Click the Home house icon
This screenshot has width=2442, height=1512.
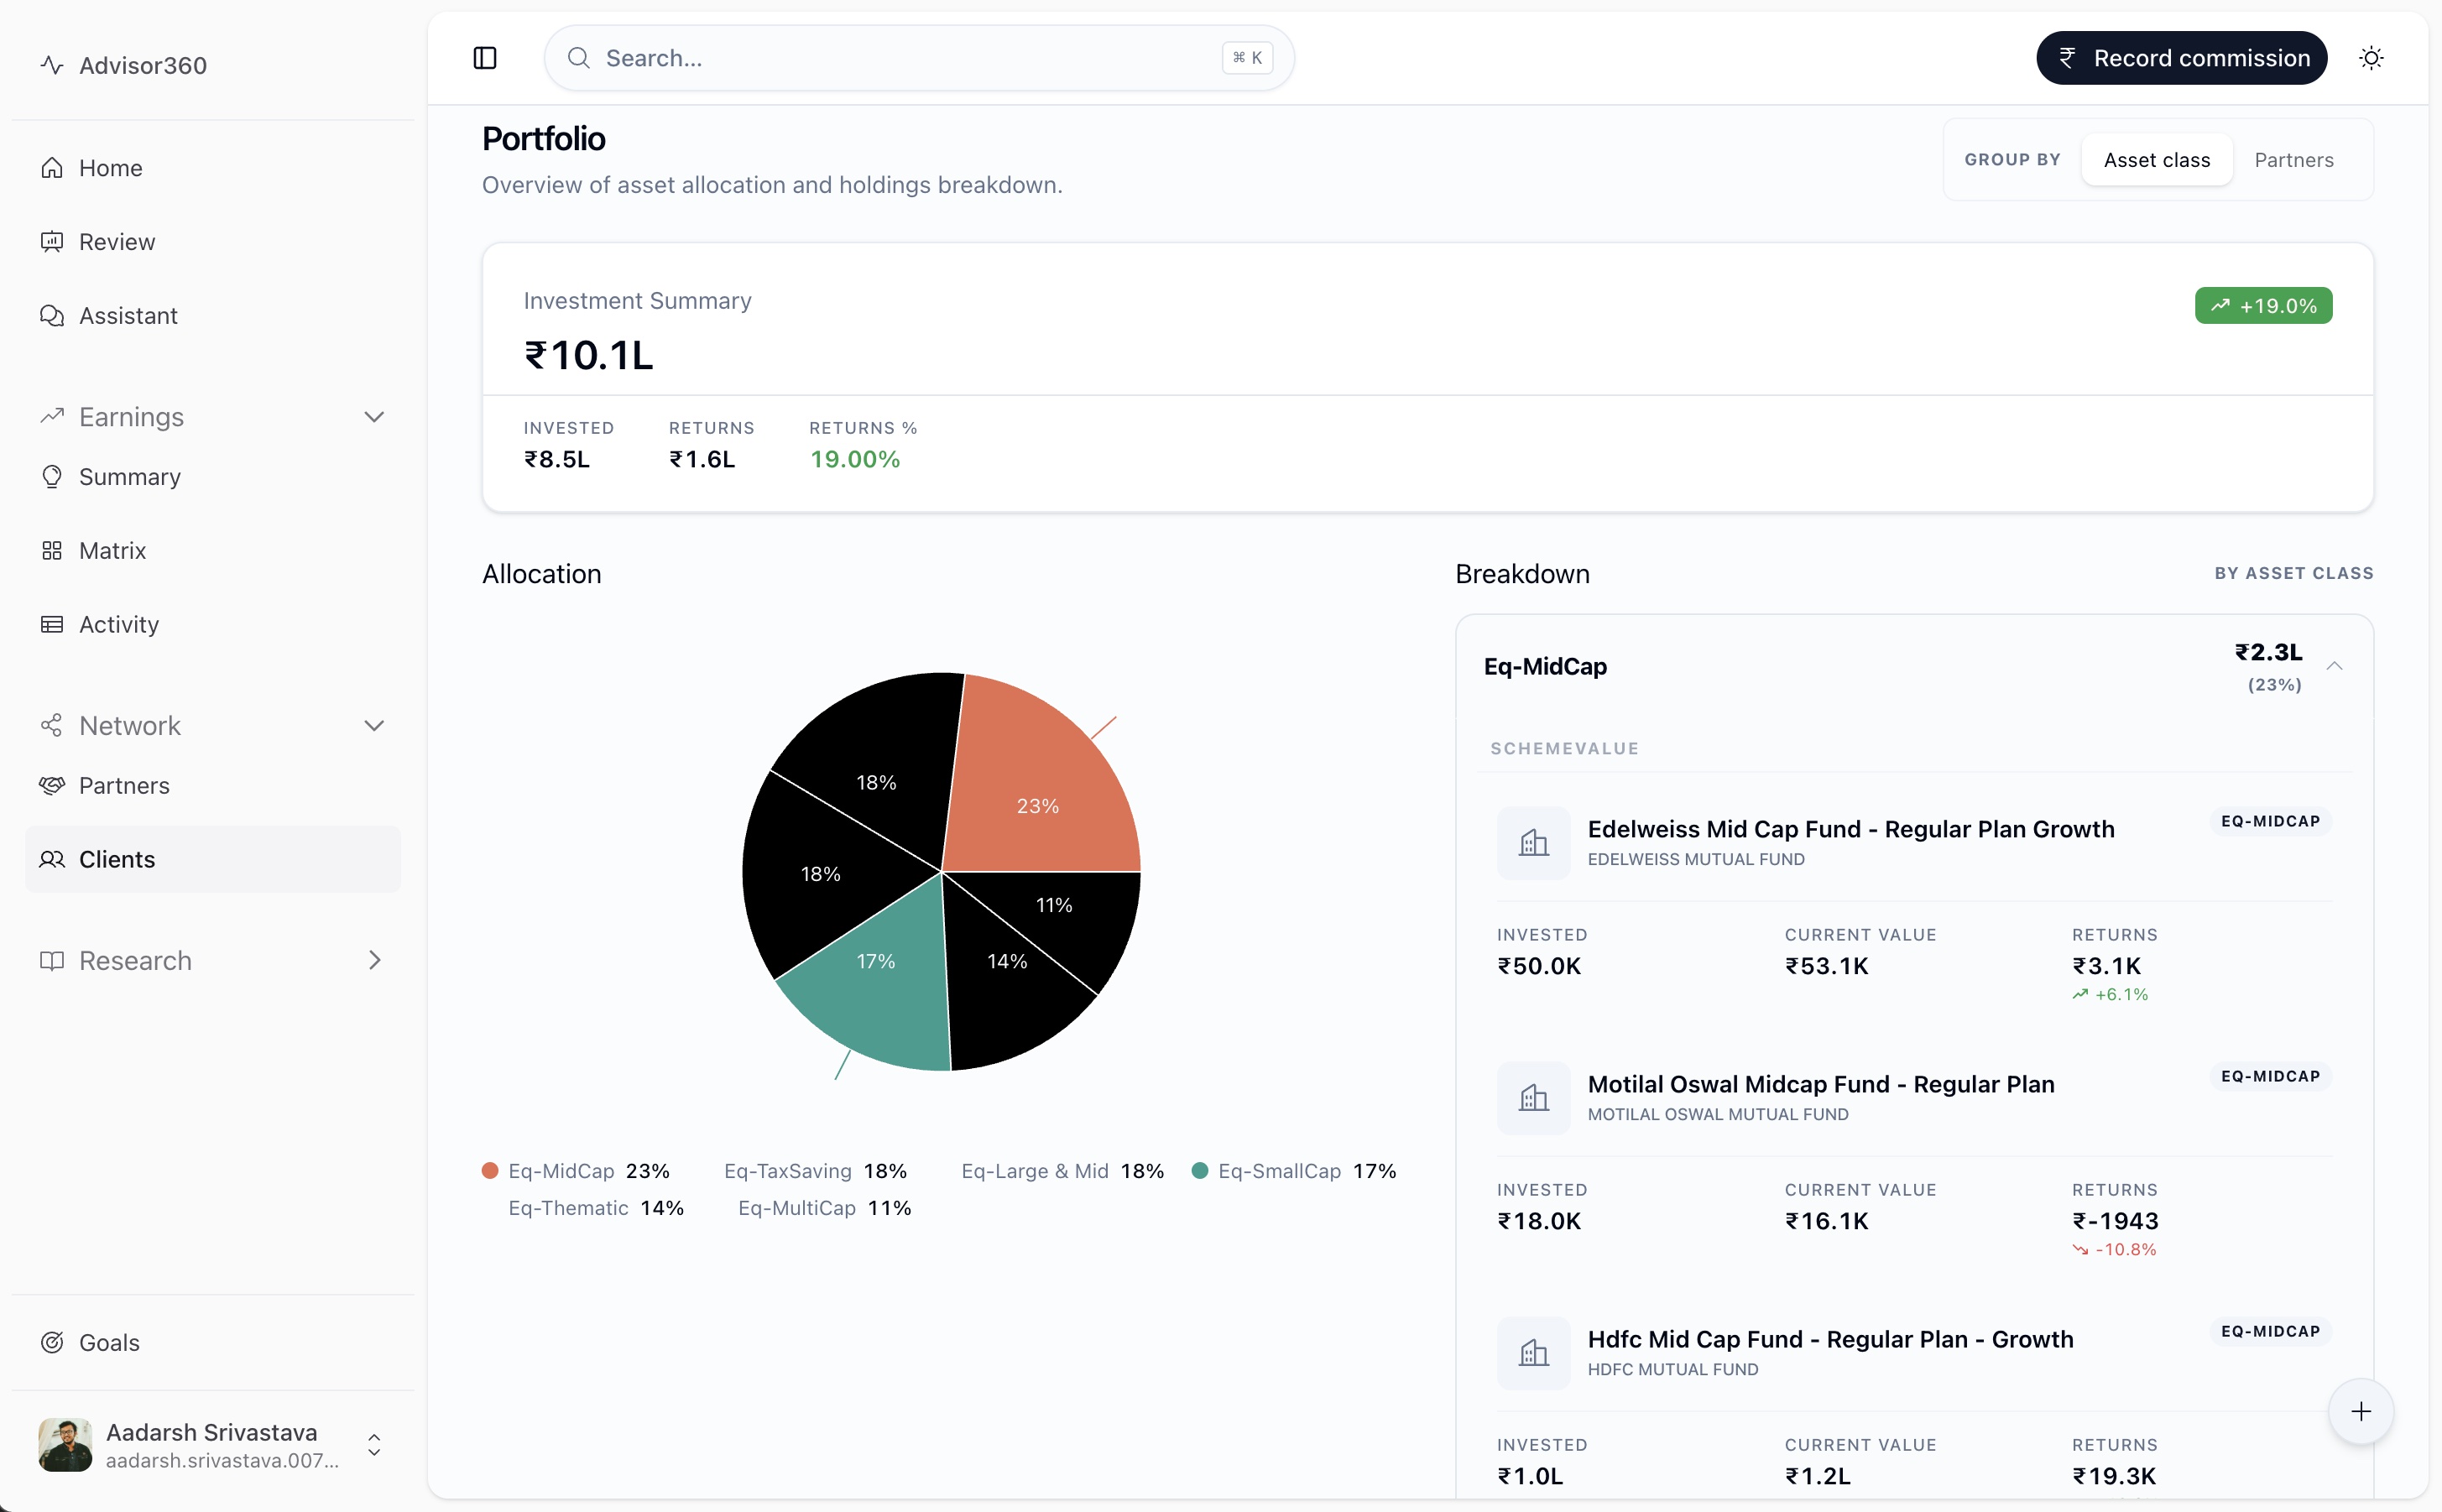coord(52,168)
